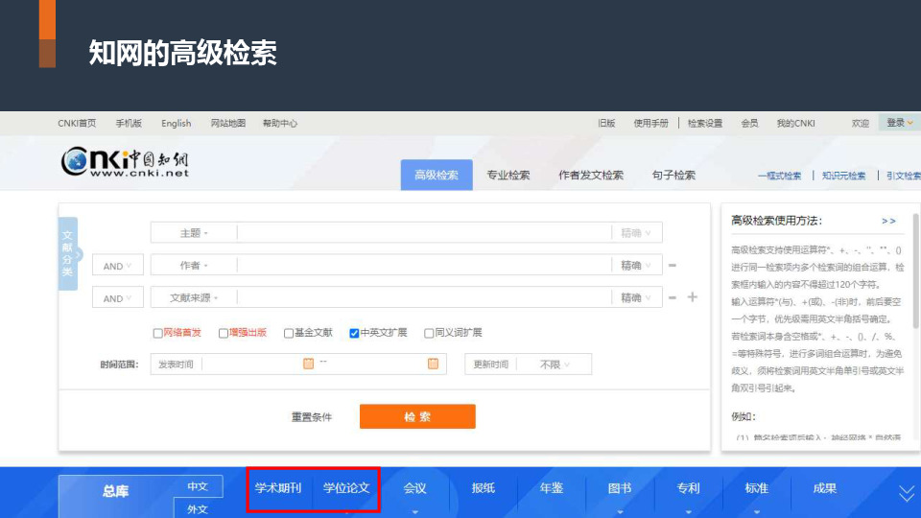Open the 主题 field dropdown
Screen dimensions: 921x518
(x=194, y=233)
